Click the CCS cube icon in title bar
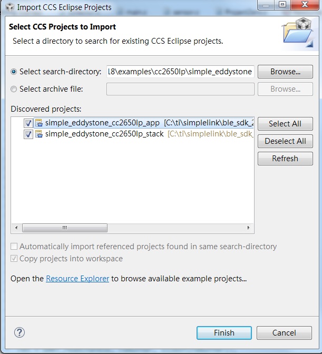Viewport: 322px width, 354px height. 9,7
